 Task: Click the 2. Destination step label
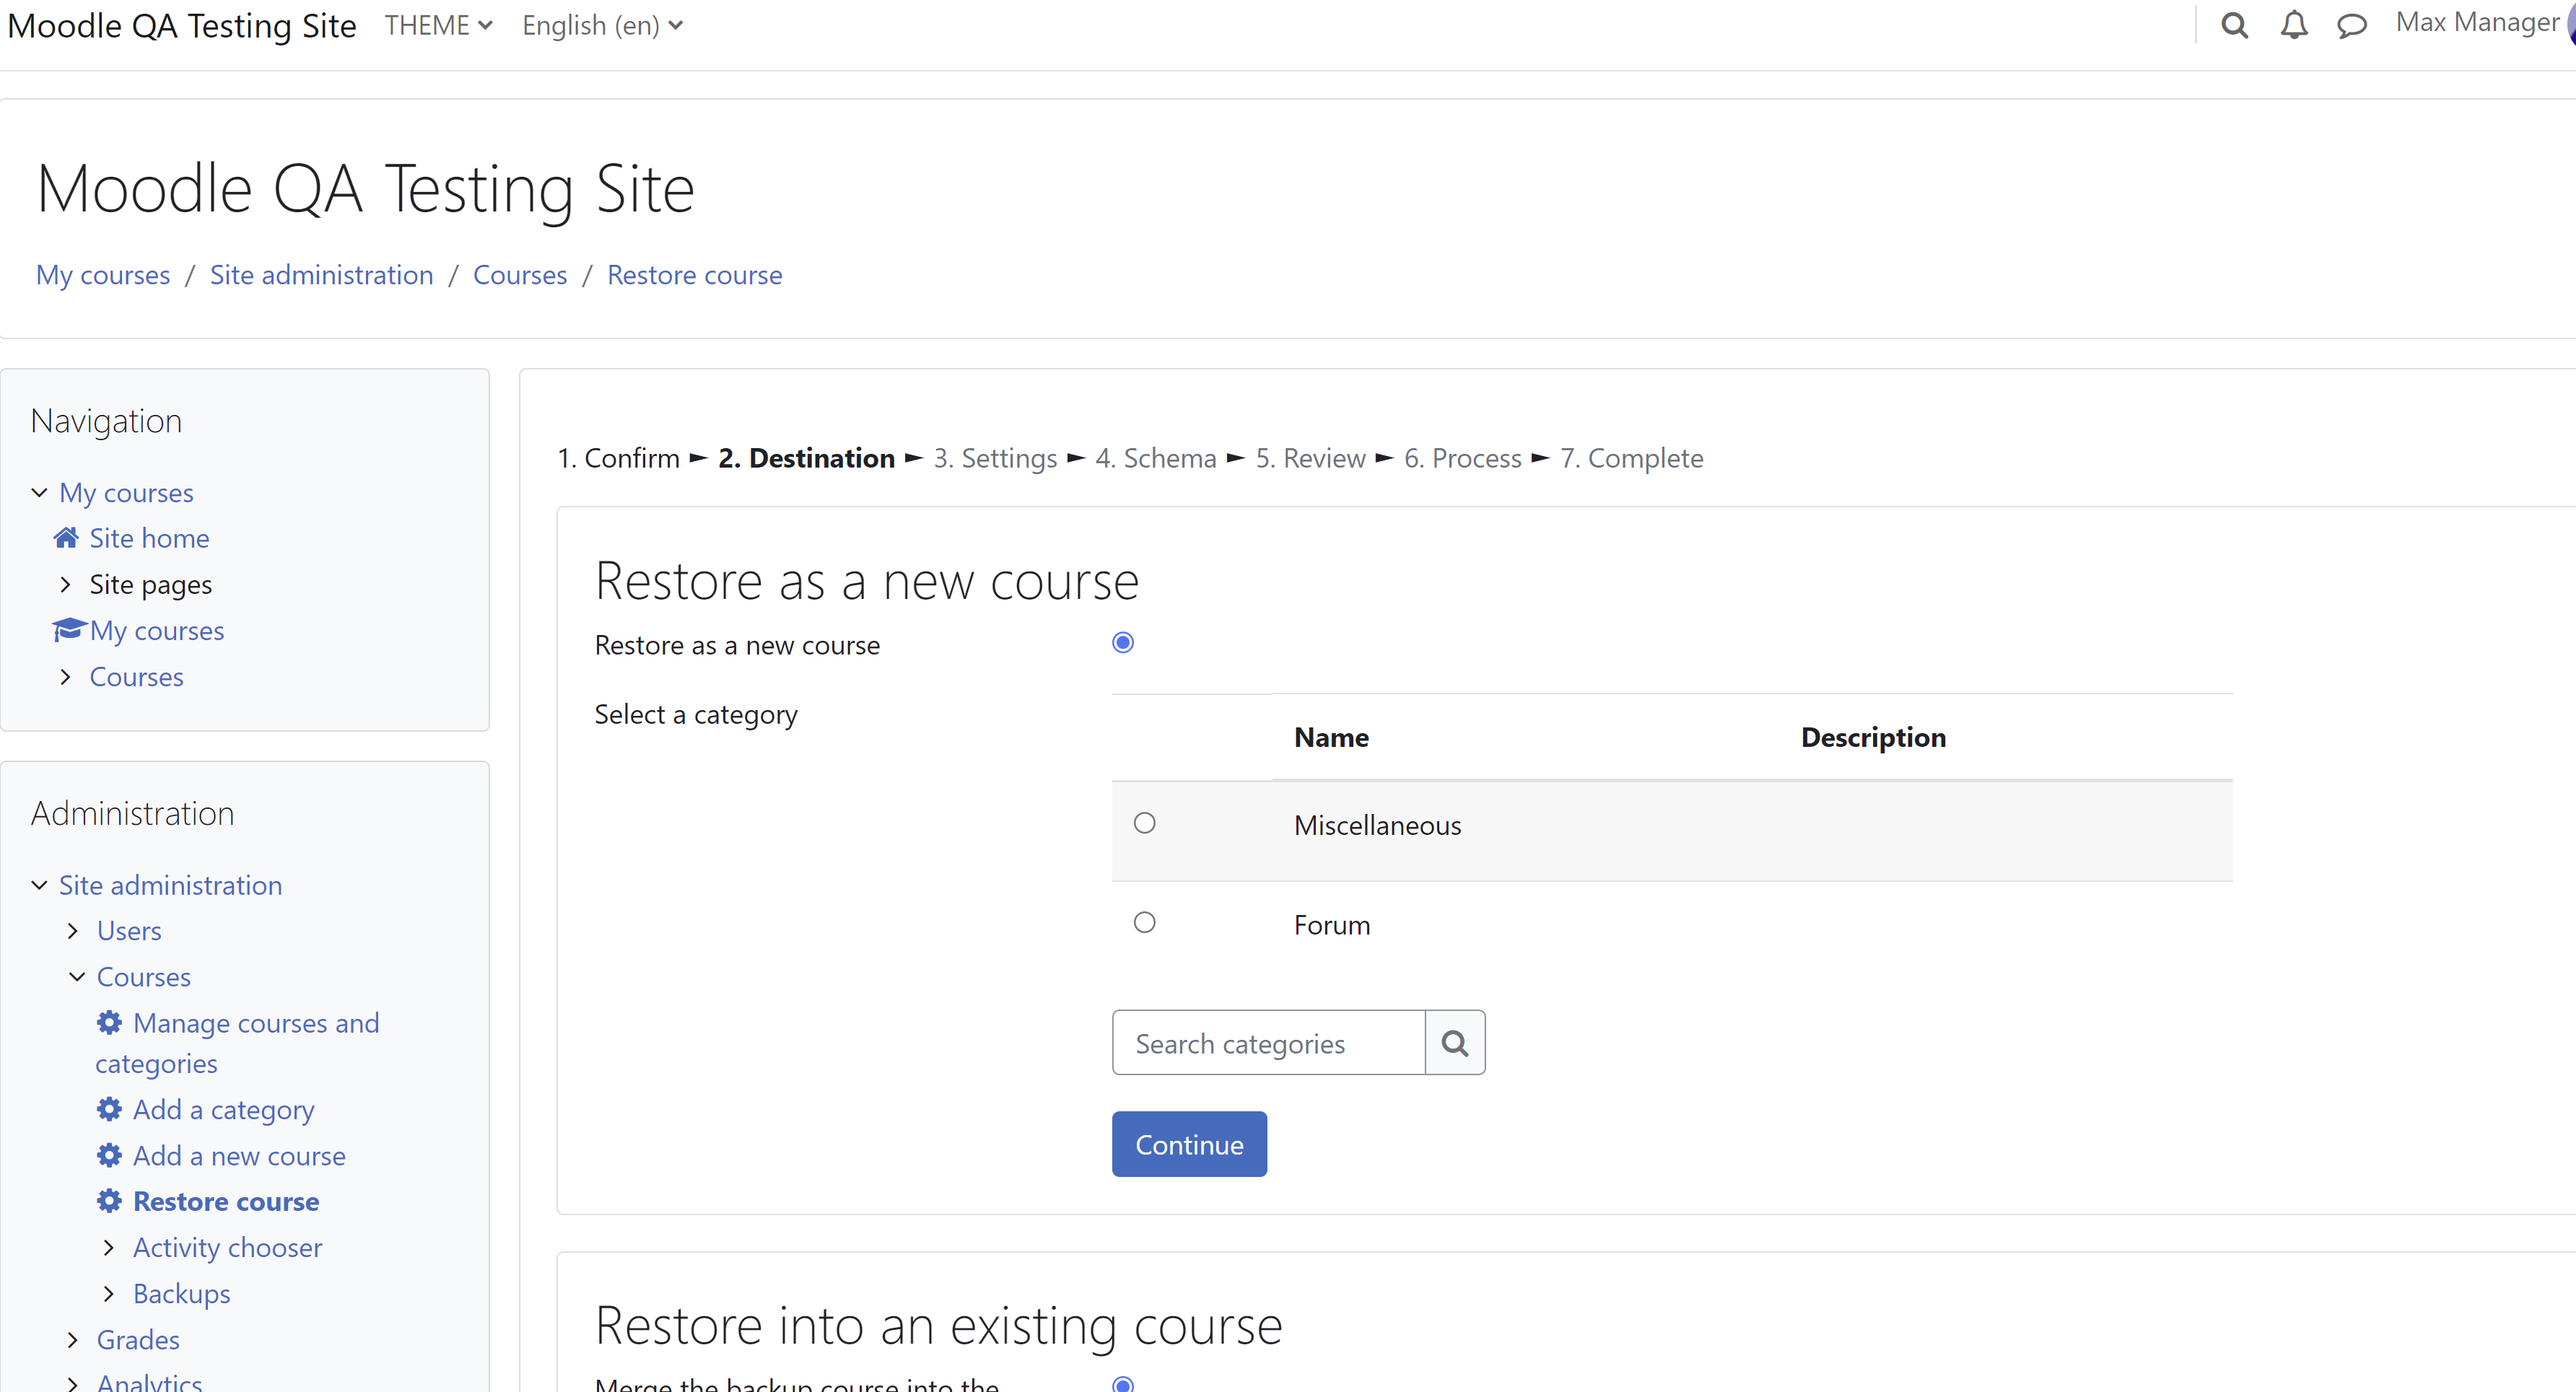click(806, 458)
